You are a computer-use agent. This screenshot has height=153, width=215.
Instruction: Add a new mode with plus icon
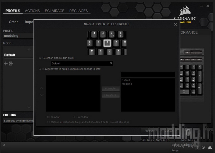pyautogui.click(x=6, y=64)
